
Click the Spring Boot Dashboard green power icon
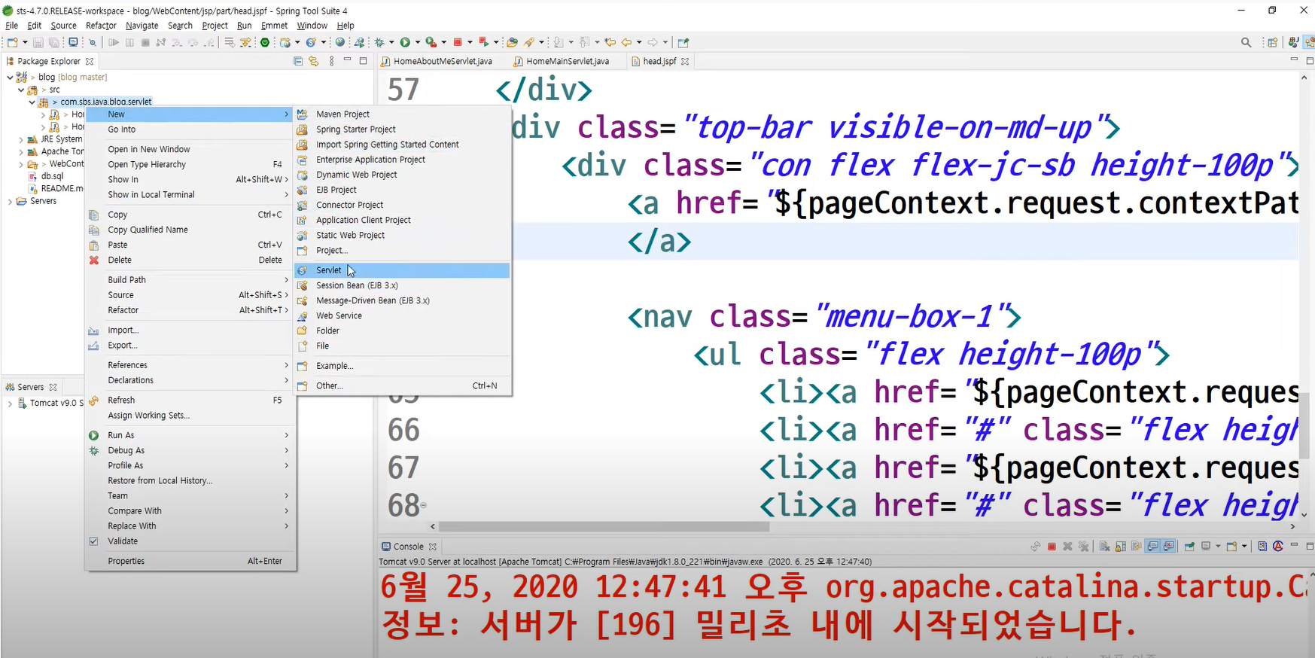[264, 42]
